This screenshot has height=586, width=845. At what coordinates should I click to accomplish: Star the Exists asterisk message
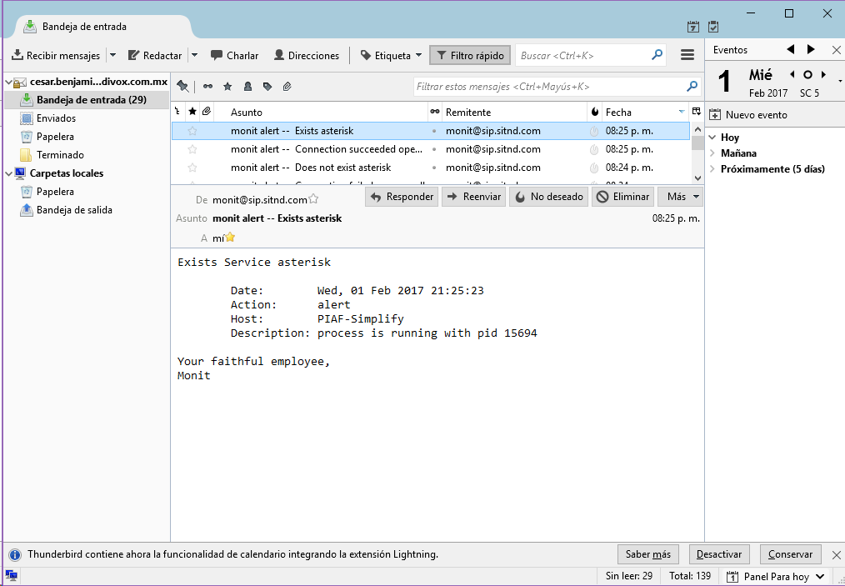coord(192,131)
